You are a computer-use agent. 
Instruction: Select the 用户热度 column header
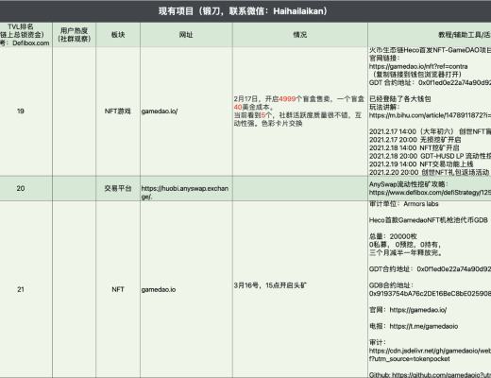click(x=74, y=35)
